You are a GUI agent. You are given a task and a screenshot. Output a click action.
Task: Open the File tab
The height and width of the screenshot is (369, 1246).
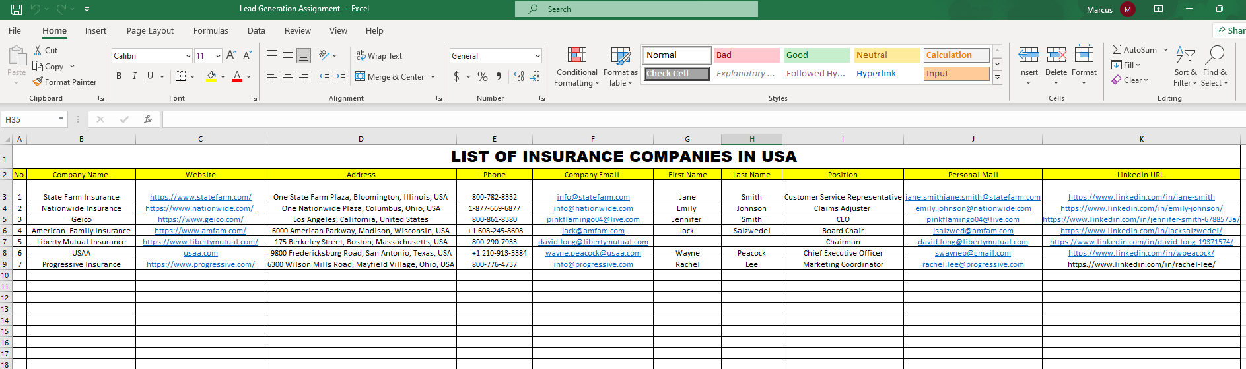pos(15,31)
